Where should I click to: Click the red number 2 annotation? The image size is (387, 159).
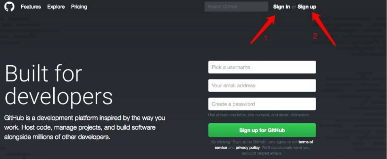click(315, 36)
